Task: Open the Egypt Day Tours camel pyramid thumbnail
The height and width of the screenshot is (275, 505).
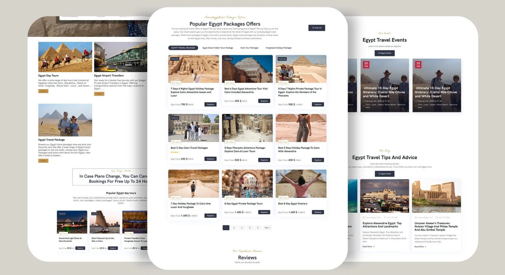Action: [x=65, y=57]
